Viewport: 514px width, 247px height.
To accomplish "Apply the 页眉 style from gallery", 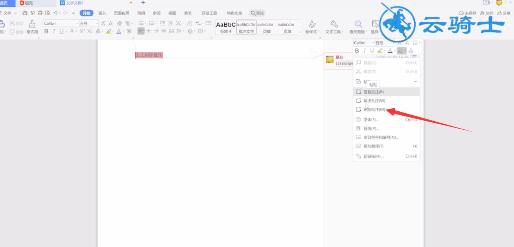I will 286,27.
